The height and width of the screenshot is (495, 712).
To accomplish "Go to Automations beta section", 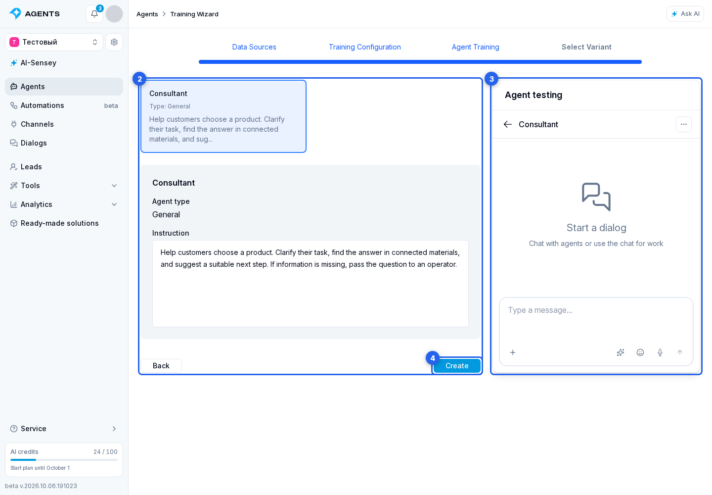I will pyautogui.click(x=64, y=105).
